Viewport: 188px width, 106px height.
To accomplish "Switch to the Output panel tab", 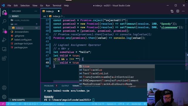I will (x=65, y=86).
